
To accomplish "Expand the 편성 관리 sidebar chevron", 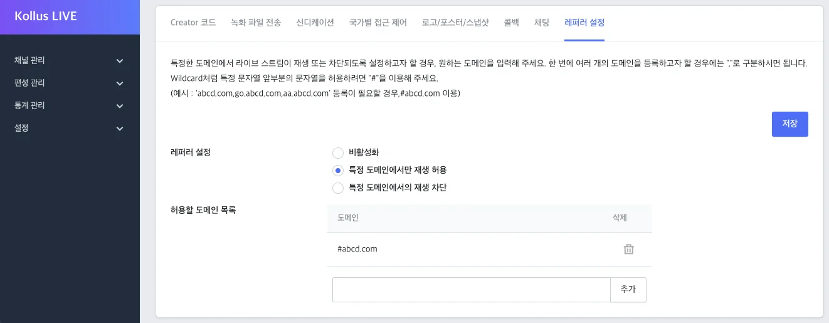I will 120,83.
